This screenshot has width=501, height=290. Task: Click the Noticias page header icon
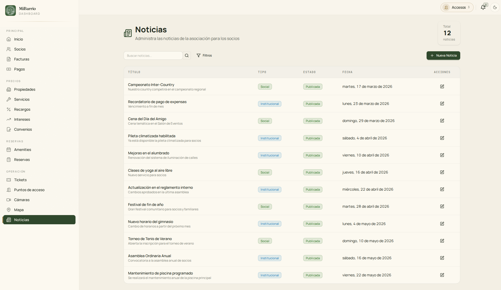click(128, 33)
